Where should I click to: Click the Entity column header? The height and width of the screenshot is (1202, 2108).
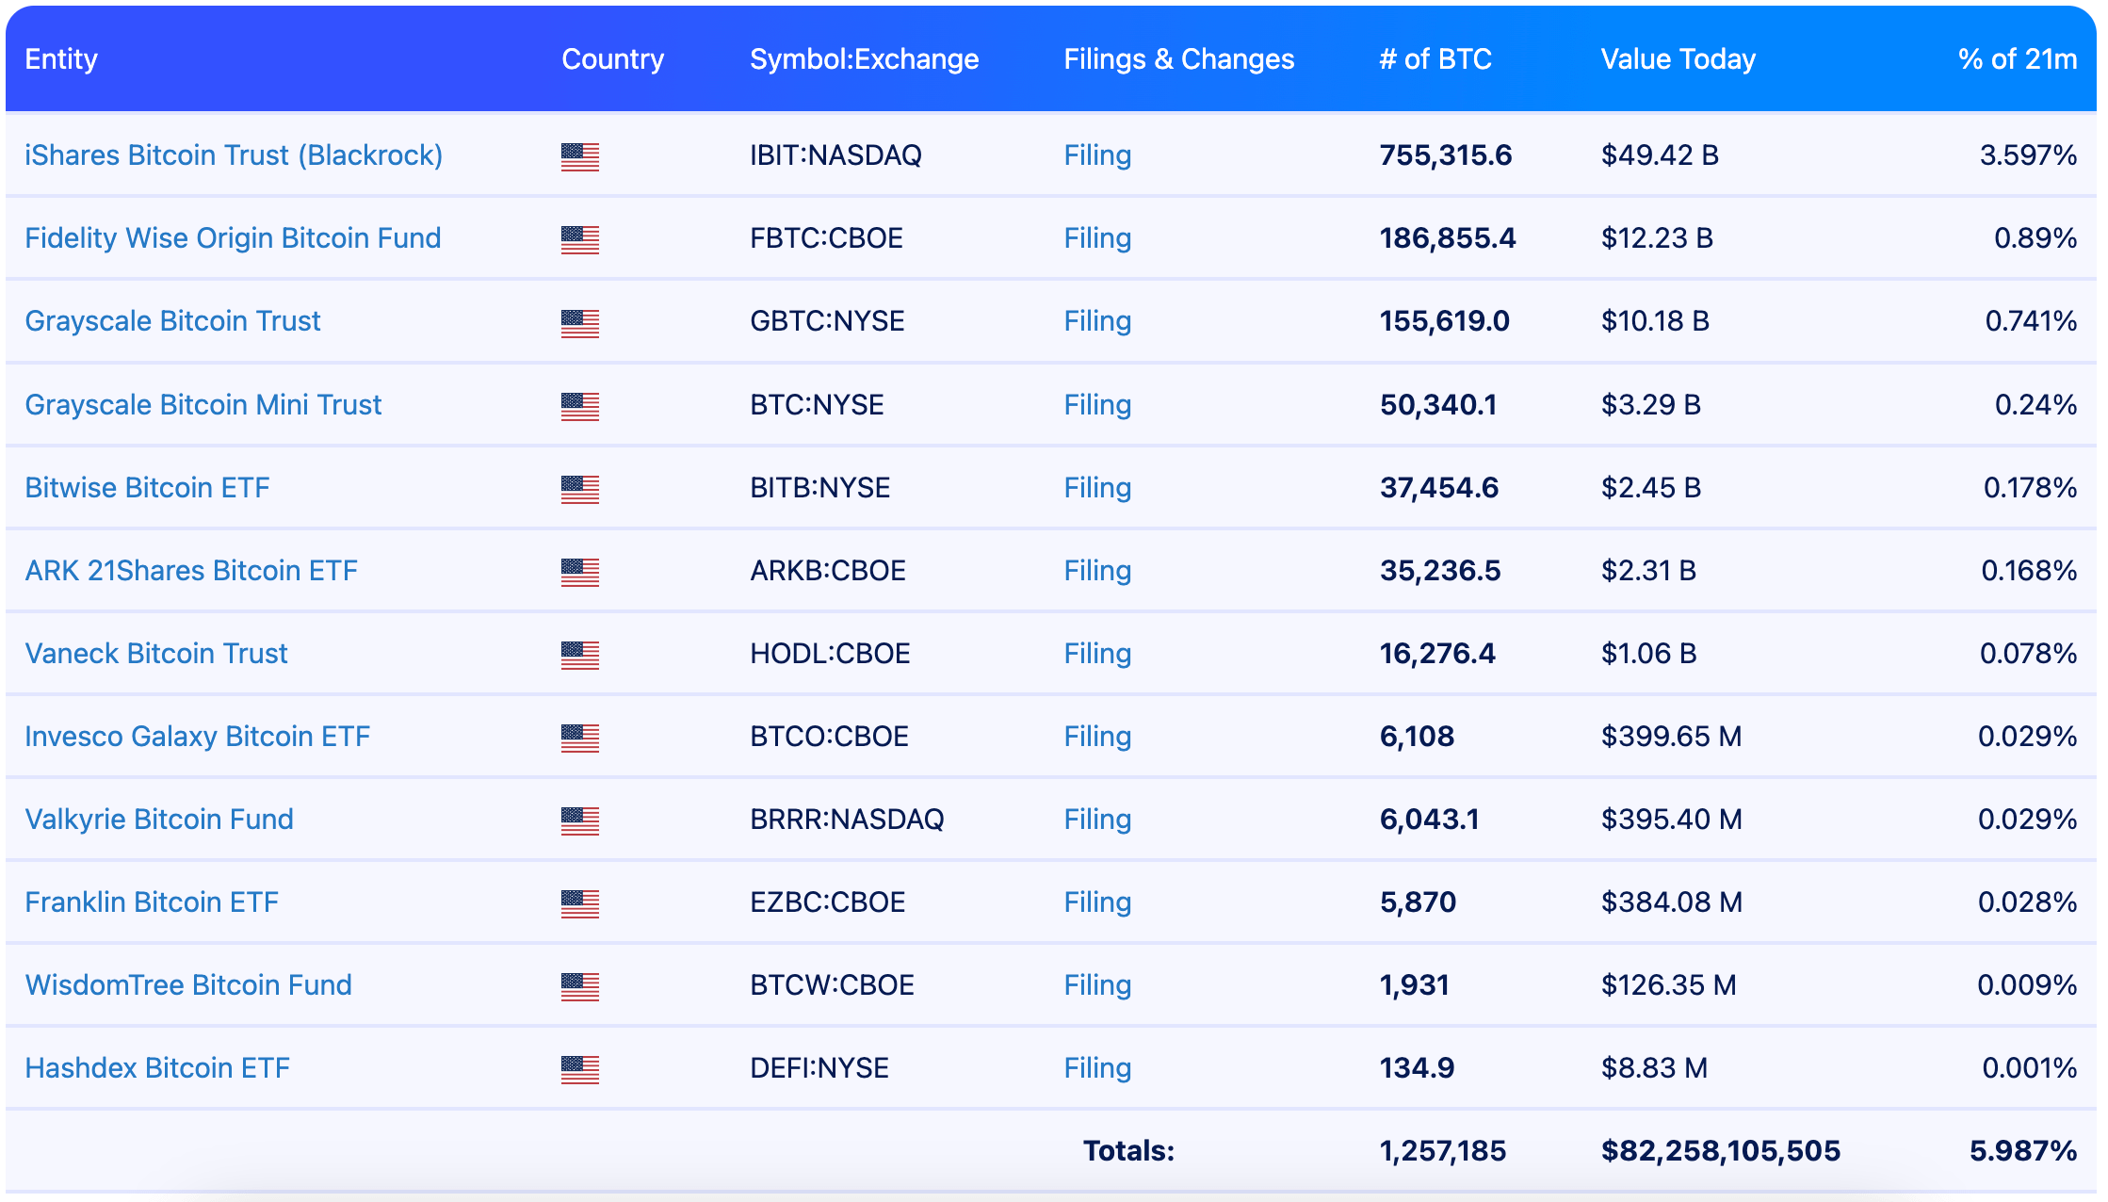(61, 59)
